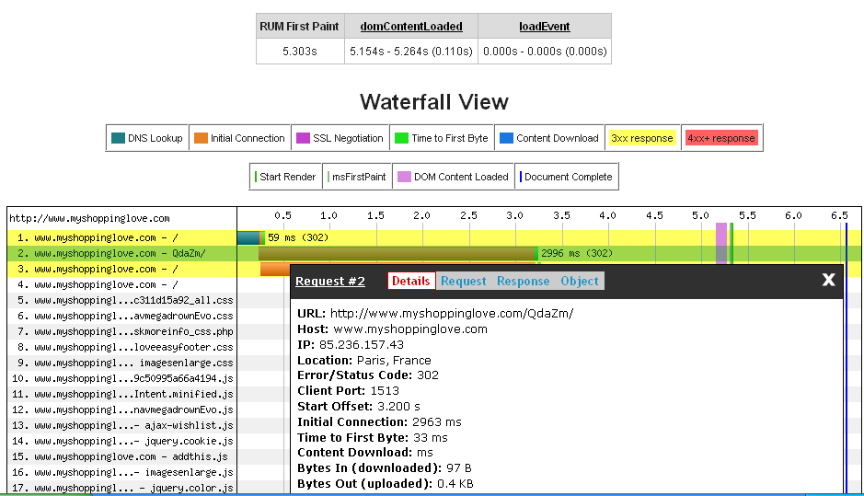Open the Details tab in Request #2 popup

point(410,281)
